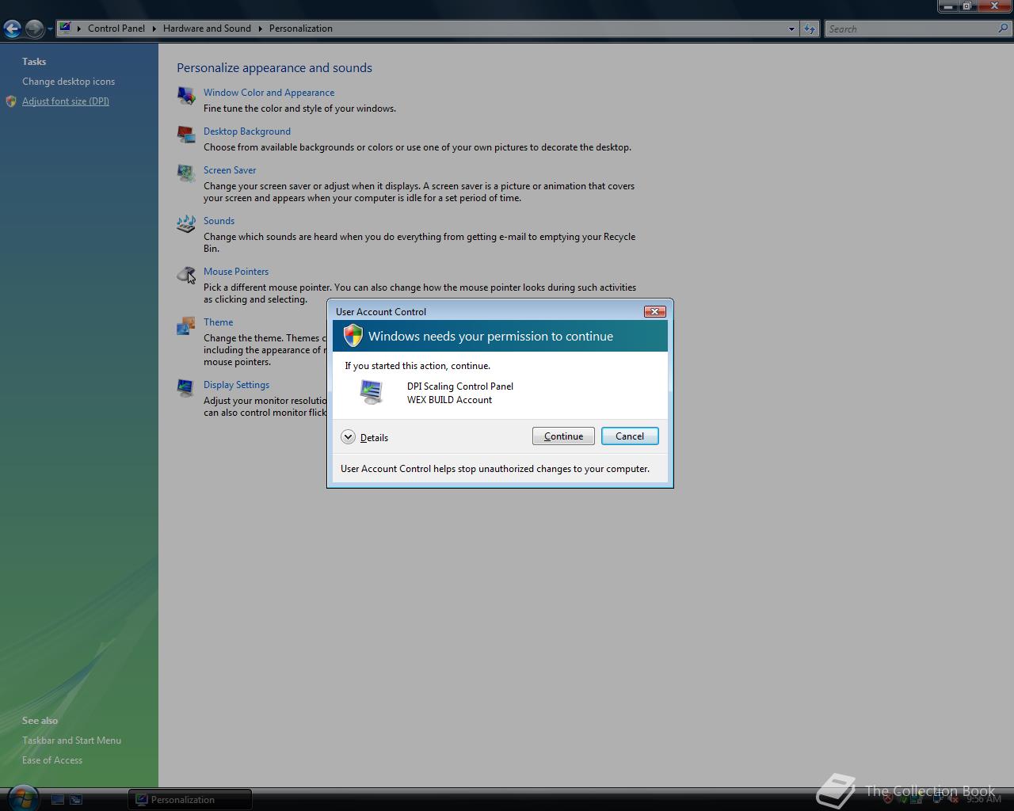The image size is (1014, 811).
Task: Click the Window Color and Appearance icon
Action: (x=186, y=96)
